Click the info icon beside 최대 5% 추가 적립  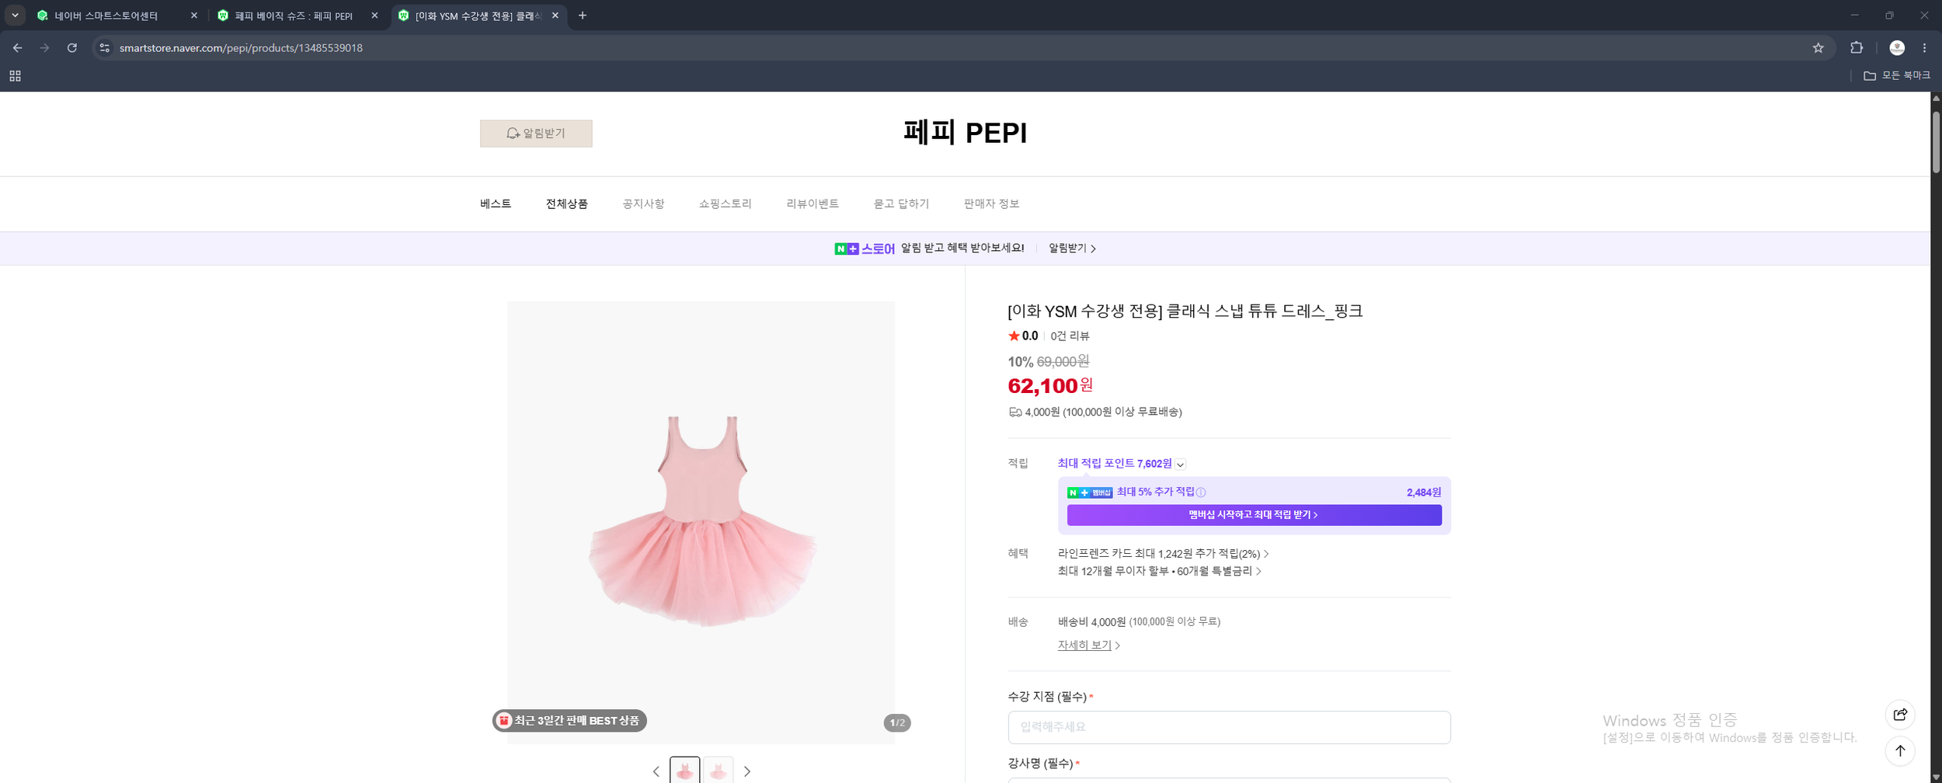(x=1201, y=492)
